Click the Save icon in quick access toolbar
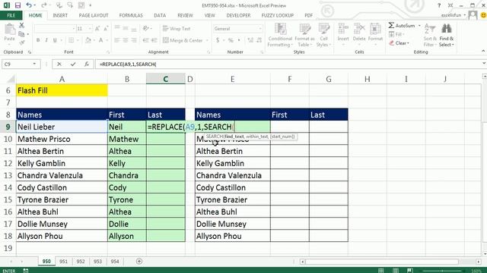The width and height of the screenshot is (487, 273). (x=18, y=5)
